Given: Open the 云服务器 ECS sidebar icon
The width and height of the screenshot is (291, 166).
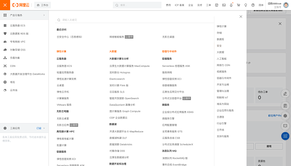Looking at the screenshot, I should pos(5,25).
